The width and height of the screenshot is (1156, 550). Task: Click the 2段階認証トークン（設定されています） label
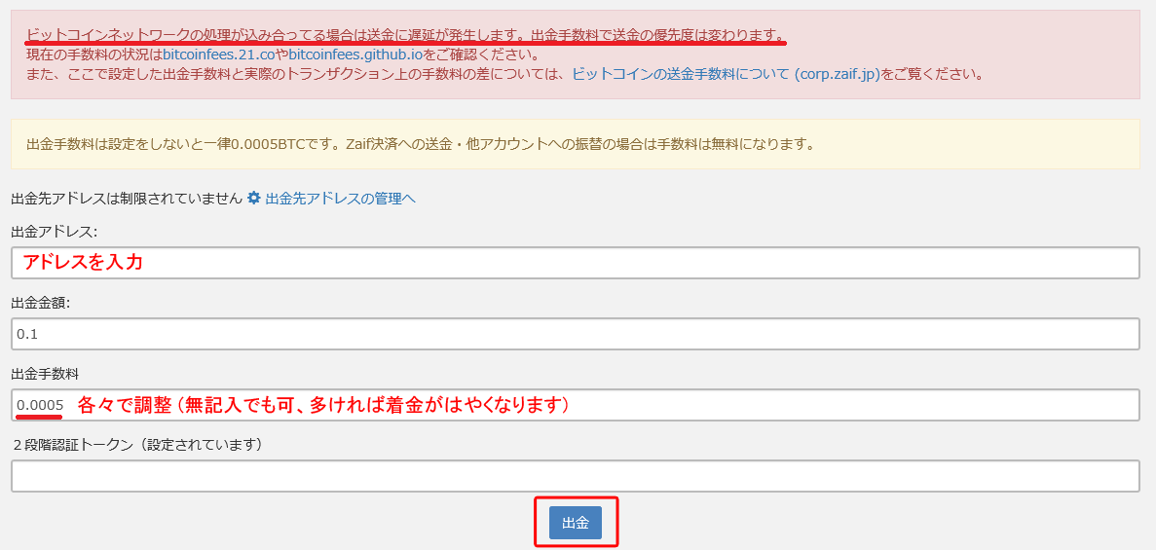[x=138, y=445]
